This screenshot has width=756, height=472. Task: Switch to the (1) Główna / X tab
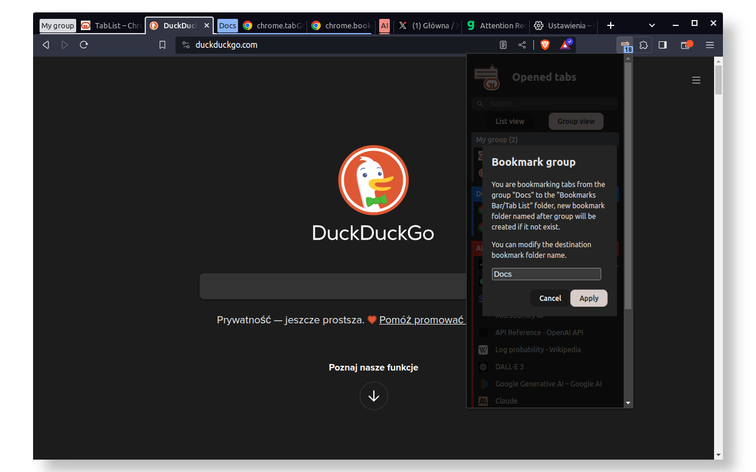426,25
